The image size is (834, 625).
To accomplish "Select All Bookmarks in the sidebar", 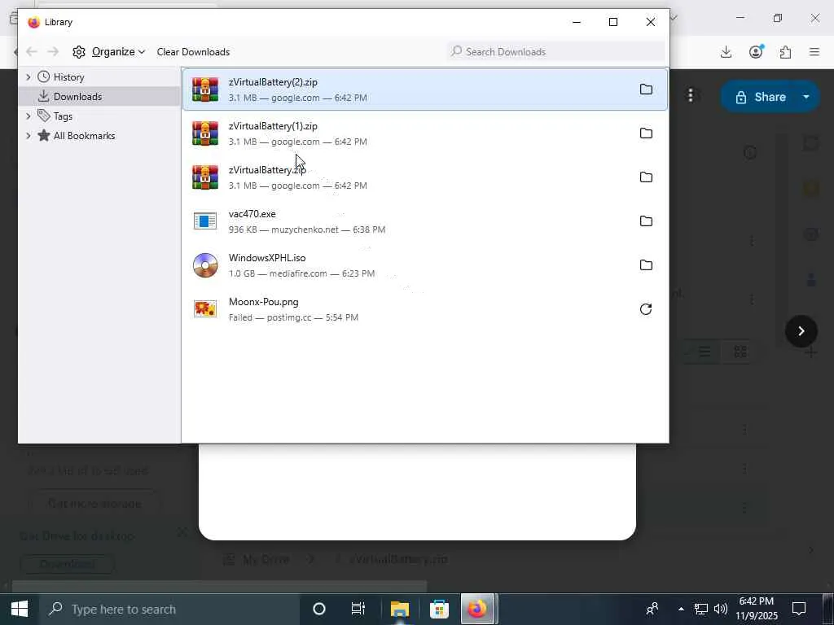I will click(x=84, y=136).
